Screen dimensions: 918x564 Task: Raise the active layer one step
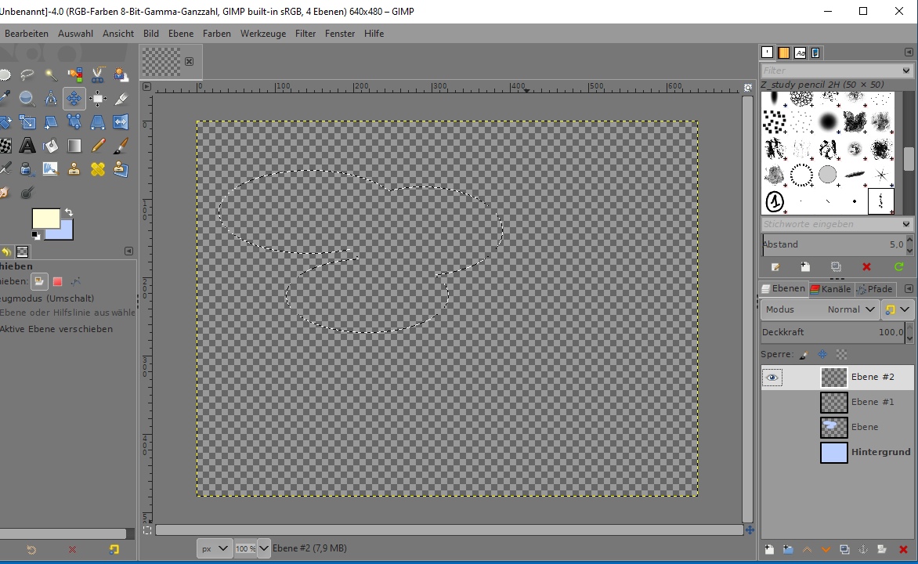(807, 549)
